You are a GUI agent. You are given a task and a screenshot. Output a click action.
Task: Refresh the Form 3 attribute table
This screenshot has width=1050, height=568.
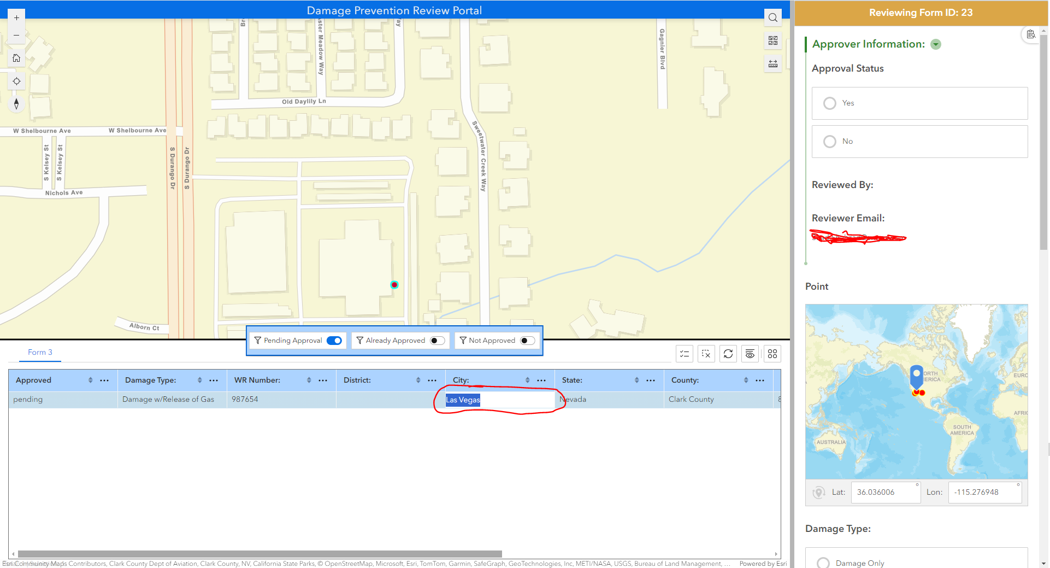(x=728, y=353)
